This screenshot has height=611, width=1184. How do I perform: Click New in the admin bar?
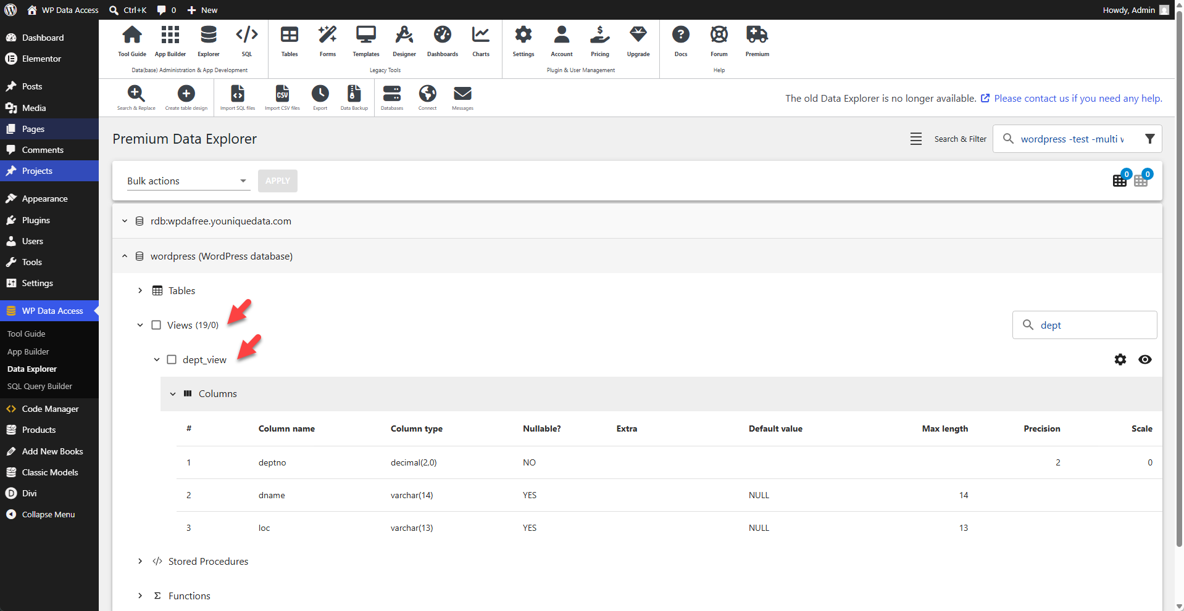point(202,10)
